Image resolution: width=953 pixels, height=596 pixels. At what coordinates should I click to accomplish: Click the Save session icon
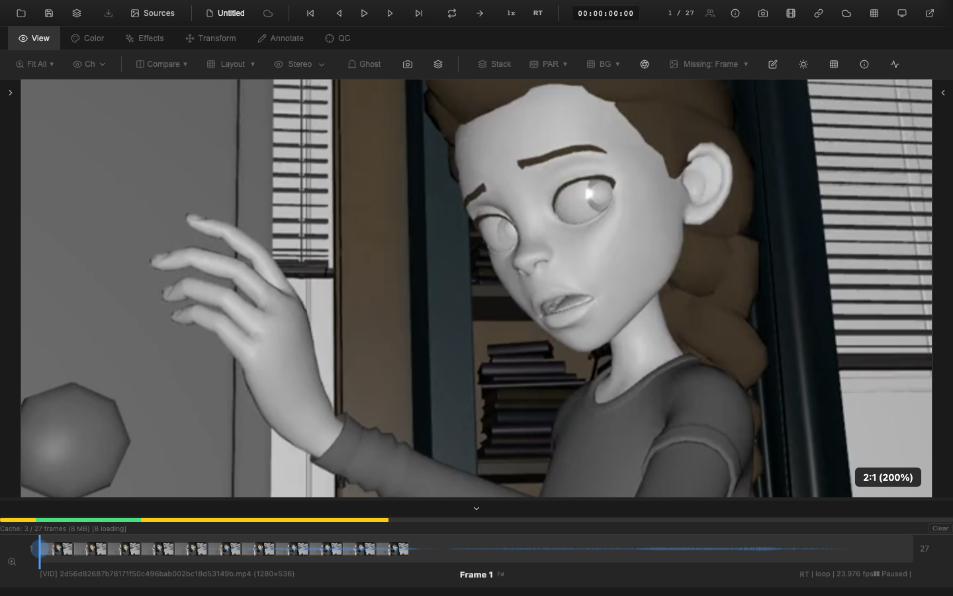point(49,13)
